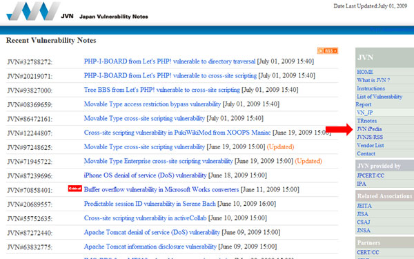Open JVNJS/RSS in the sidebar
The height and width of the screenshot is (259, 414).
(370, 137)
